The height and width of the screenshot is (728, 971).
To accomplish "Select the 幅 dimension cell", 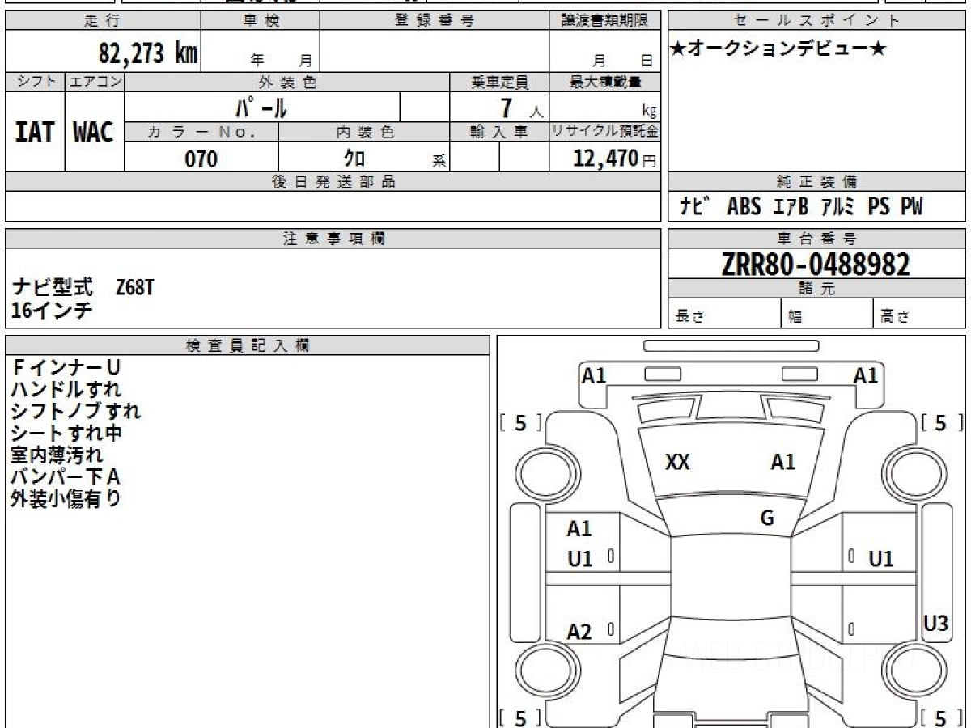I will (827, 315).
